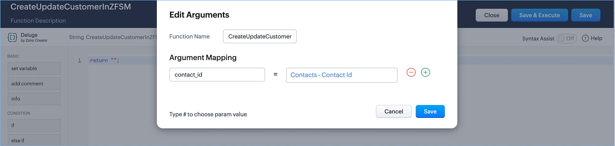The image size is (615, 146).
Task: Select the set variable block
Action: coord(34,69)
